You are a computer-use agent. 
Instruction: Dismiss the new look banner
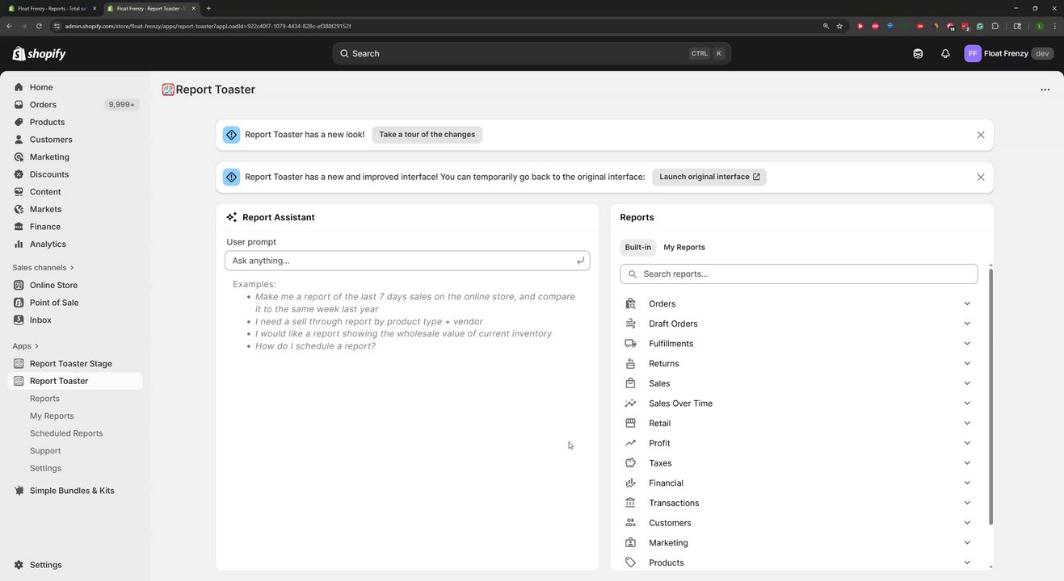(980, 135)
